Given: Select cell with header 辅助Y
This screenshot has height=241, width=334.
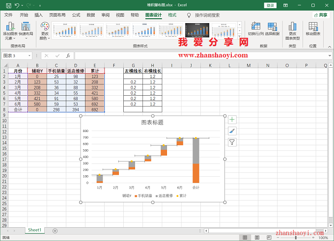Looking at the screenshot, I should pos(37,71).
